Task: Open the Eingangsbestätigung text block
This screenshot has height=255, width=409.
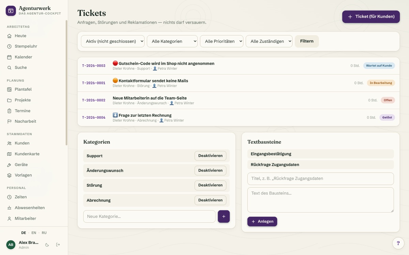Action: point(320,154)
